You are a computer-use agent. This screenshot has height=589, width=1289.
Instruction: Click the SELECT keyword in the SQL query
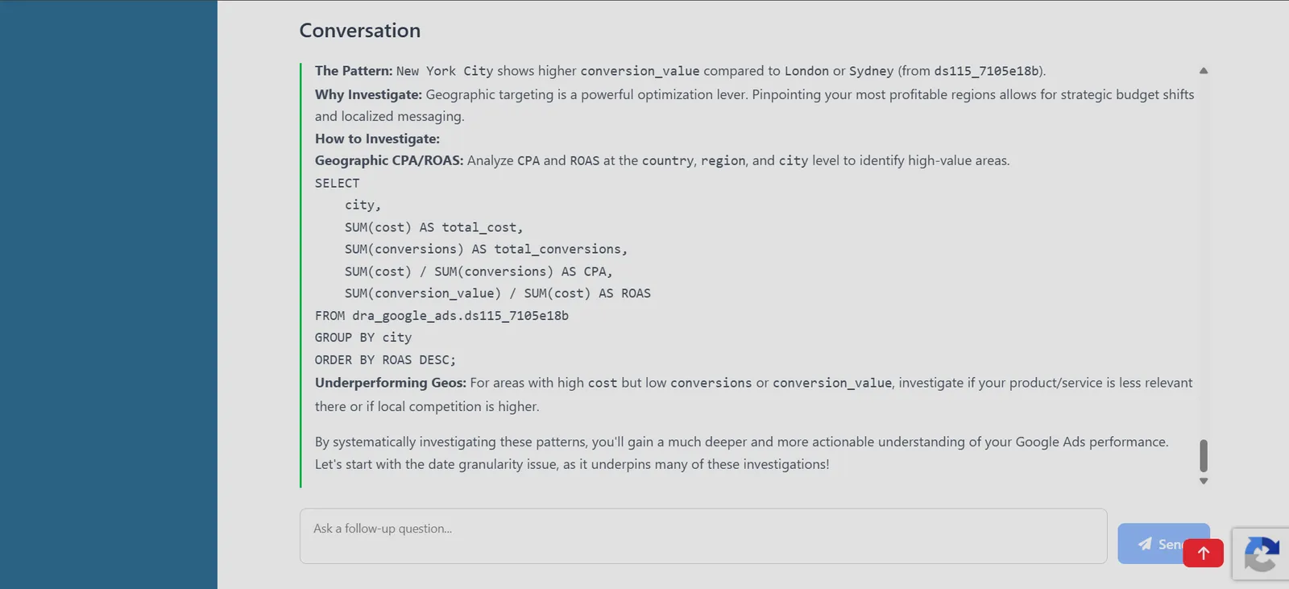point(338,183)
